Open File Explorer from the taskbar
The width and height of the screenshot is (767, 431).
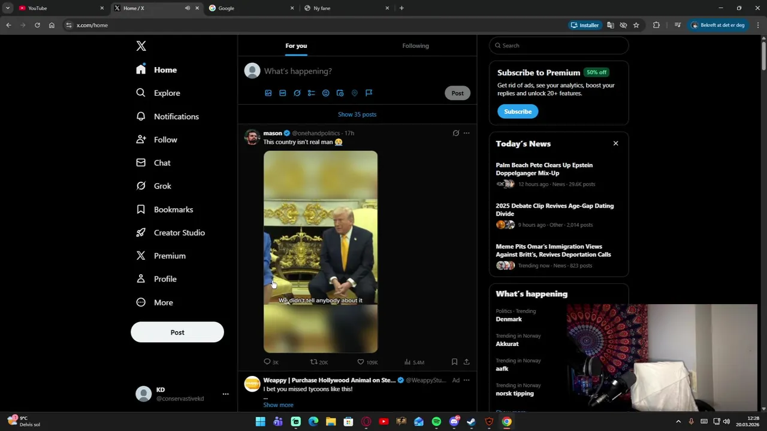[x=331, y=422]
